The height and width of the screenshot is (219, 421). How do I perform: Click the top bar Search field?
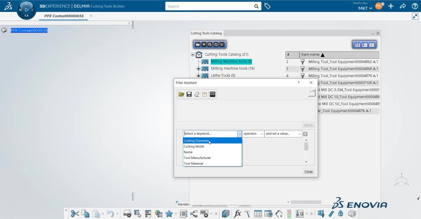pos(210,7)
